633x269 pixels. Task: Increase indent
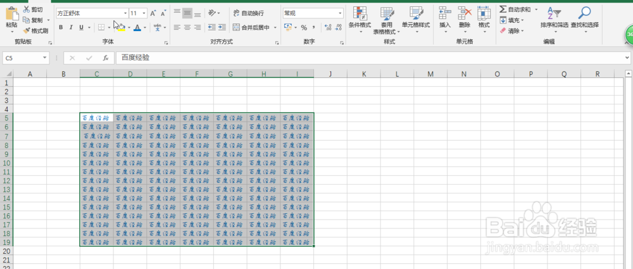point(222,27)
